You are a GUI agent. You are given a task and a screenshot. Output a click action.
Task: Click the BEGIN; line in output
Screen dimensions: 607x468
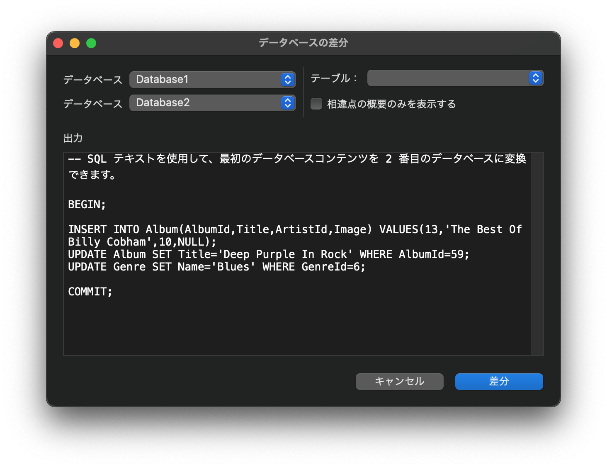[87, 205]
